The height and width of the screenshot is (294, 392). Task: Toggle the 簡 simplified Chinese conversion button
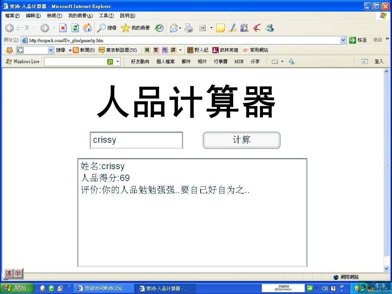click(x=147, y=50)
